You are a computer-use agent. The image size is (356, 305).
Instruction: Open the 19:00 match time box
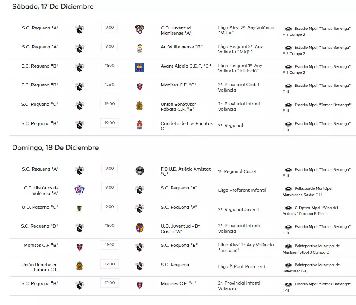(110, 123)
